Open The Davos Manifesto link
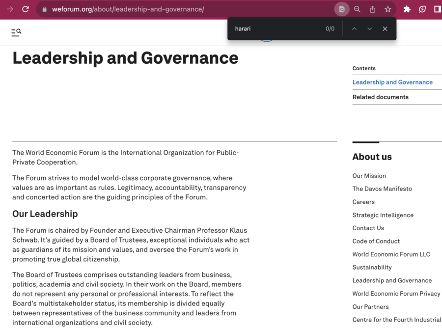This screenshot has height=328, width=442. tap(382, 189)
